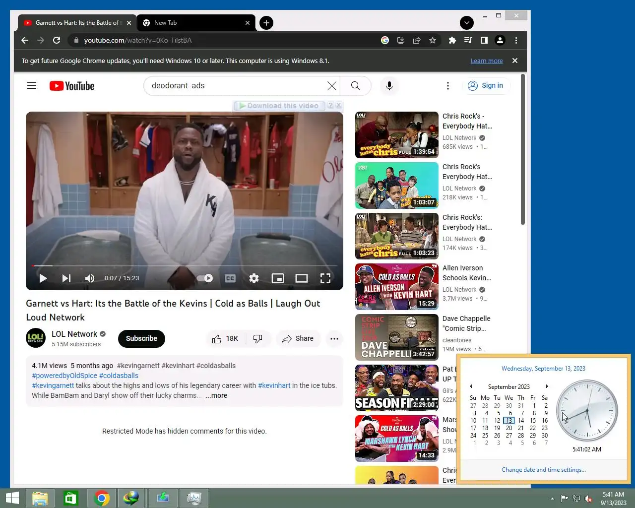Image resolution: width=635 pixels, height=508 pixels.
Task: Enable miniplayer mode
Action: tap(278, 278)
